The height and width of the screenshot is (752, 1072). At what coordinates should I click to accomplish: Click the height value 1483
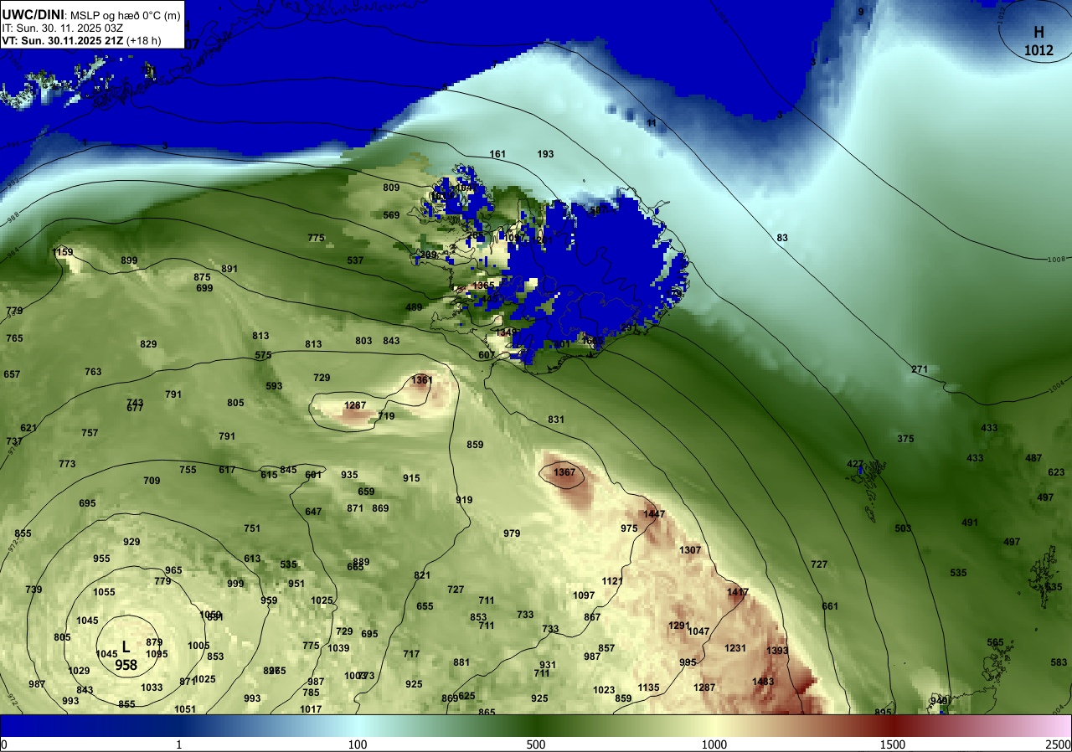click(763, 682)
